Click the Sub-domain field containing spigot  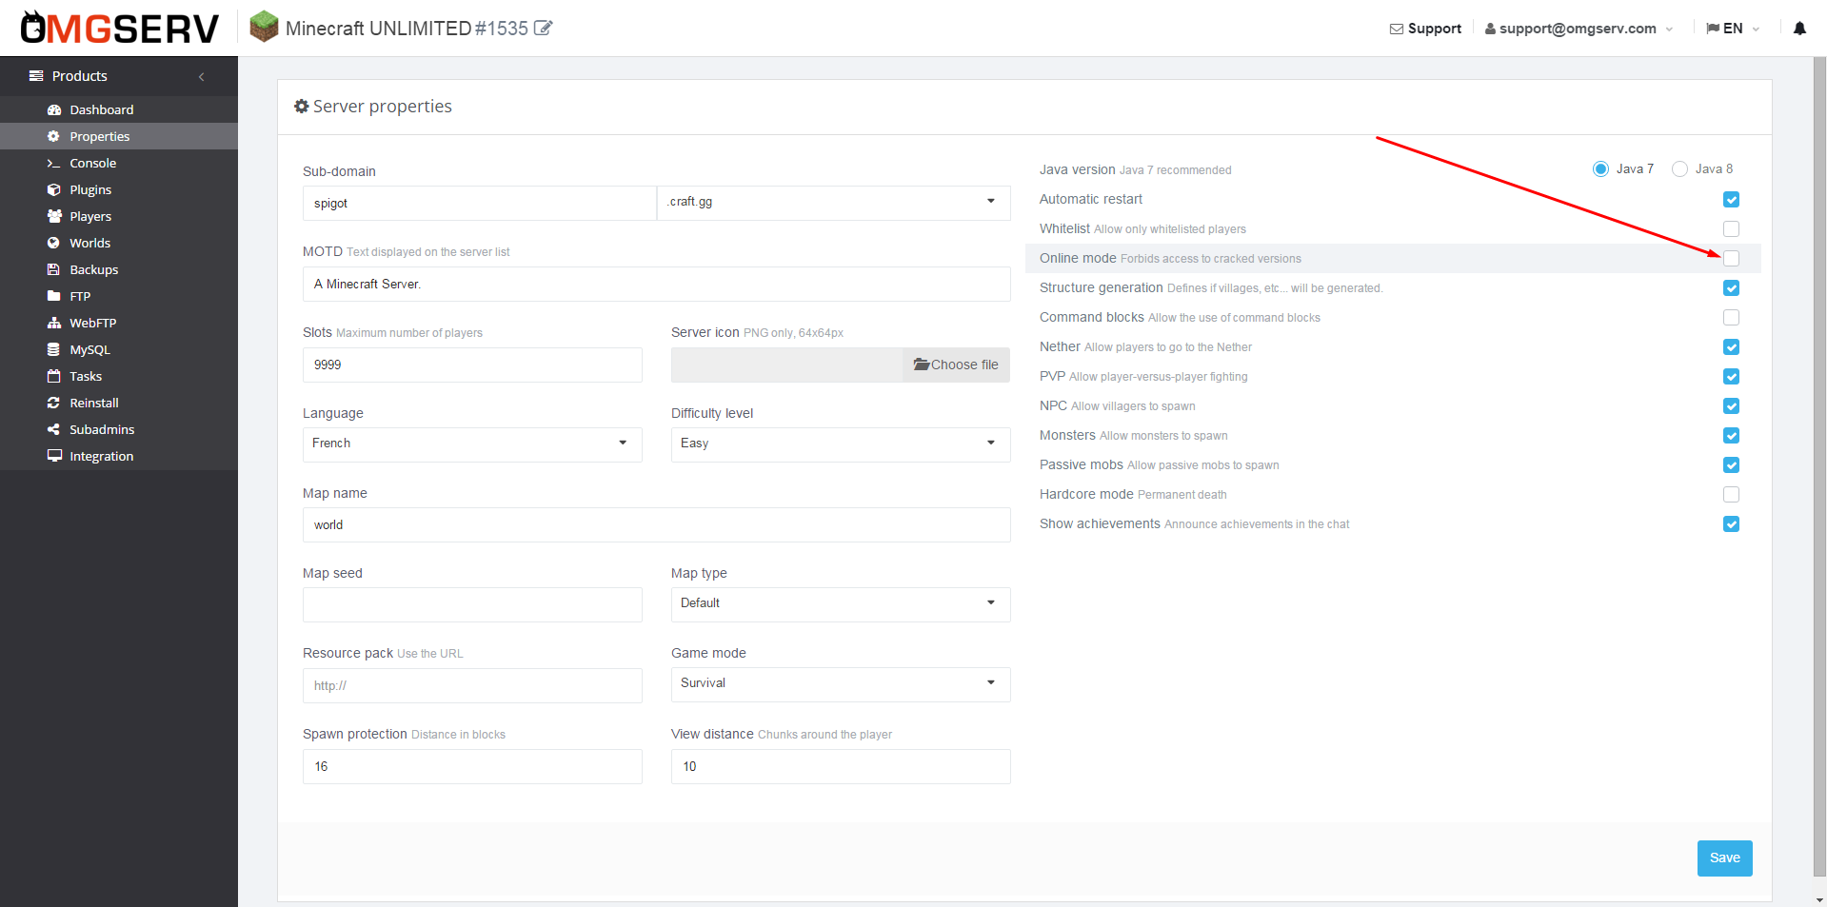tap(480, 203)
